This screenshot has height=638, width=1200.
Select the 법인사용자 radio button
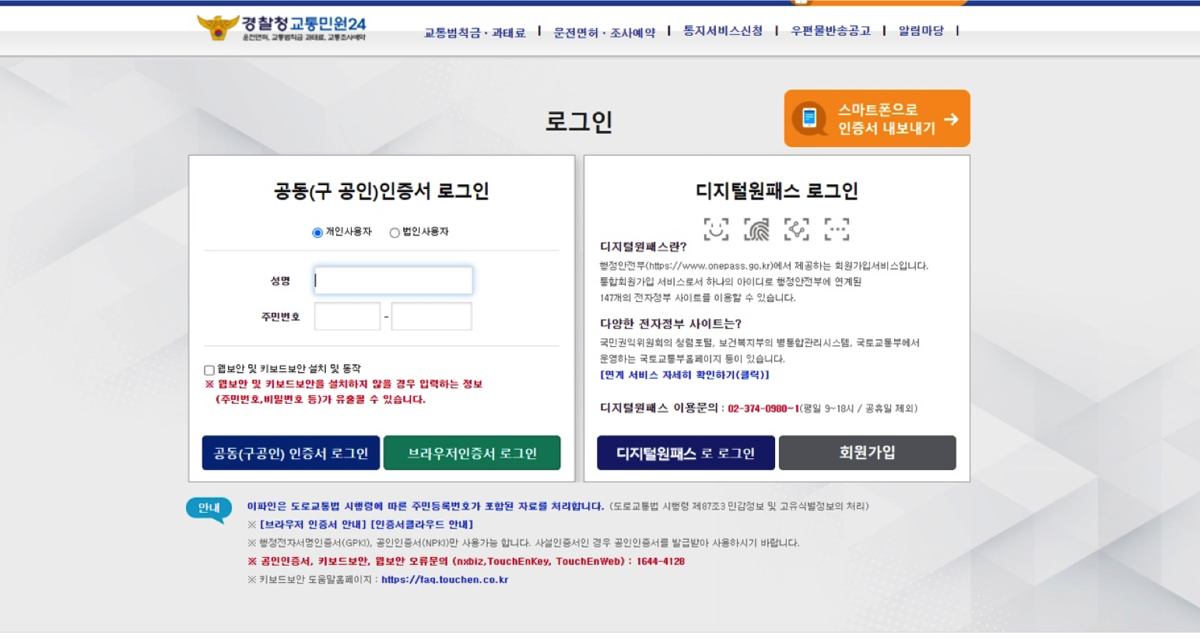[395, 233]
